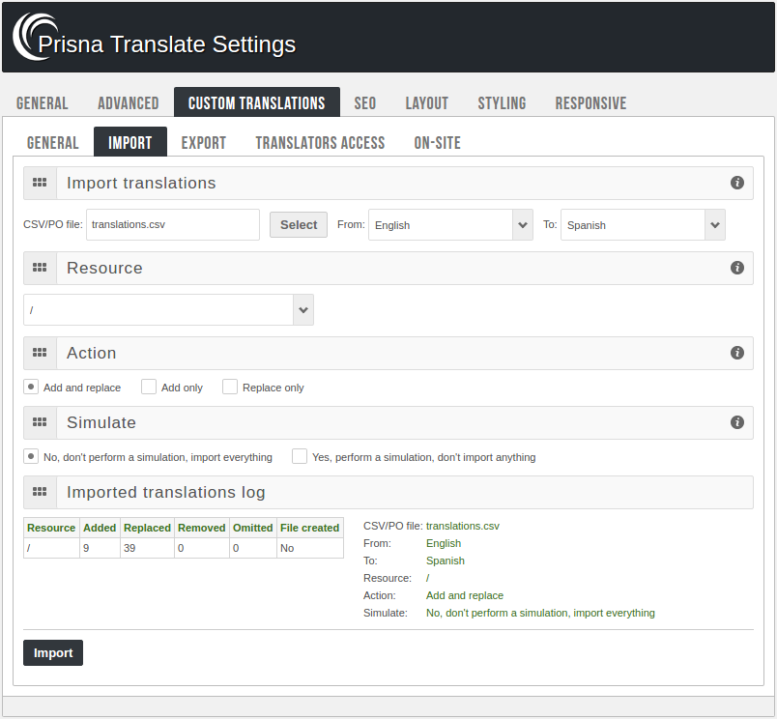
Task: Click the Action section header
Action: point(388,353)
